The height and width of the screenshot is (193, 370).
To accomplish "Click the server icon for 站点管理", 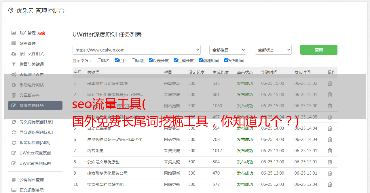I will point(14,43).
